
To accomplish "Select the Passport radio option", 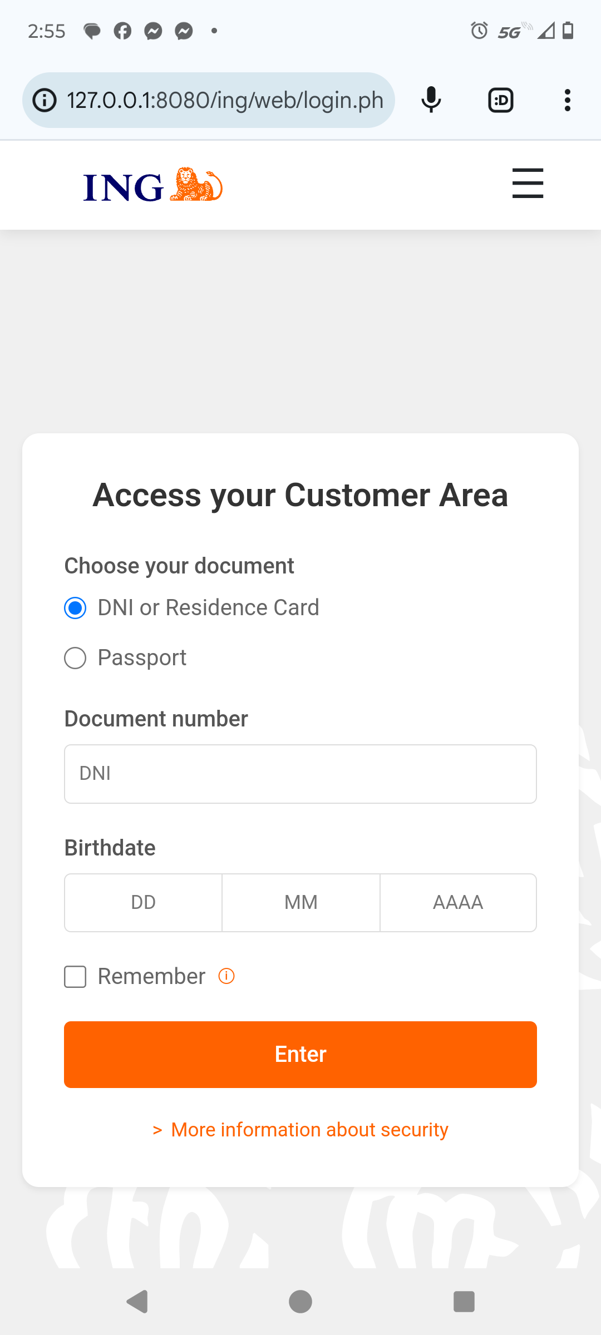I will coord(75,658).
